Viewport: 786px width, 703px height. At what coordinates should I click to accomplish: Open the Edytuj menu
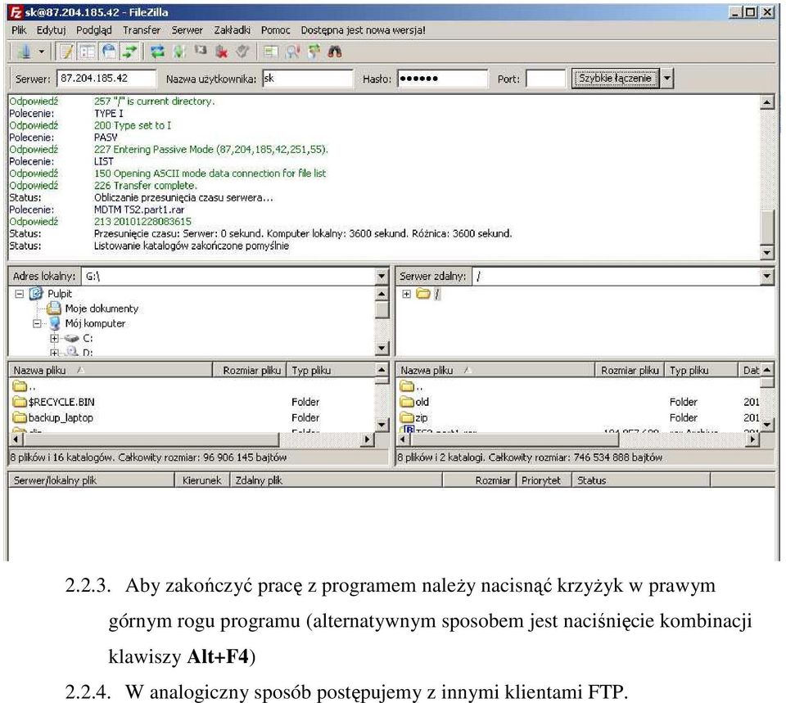pos(51,30)
